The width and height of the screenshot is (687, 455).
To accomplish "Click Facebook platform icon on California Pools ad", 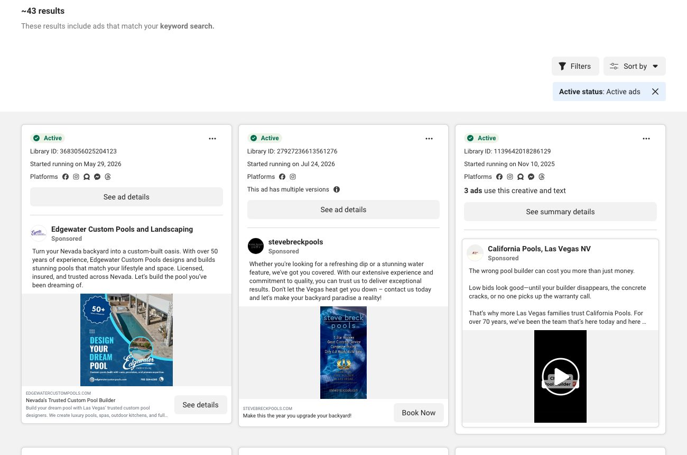I will [x=499, y=177].
